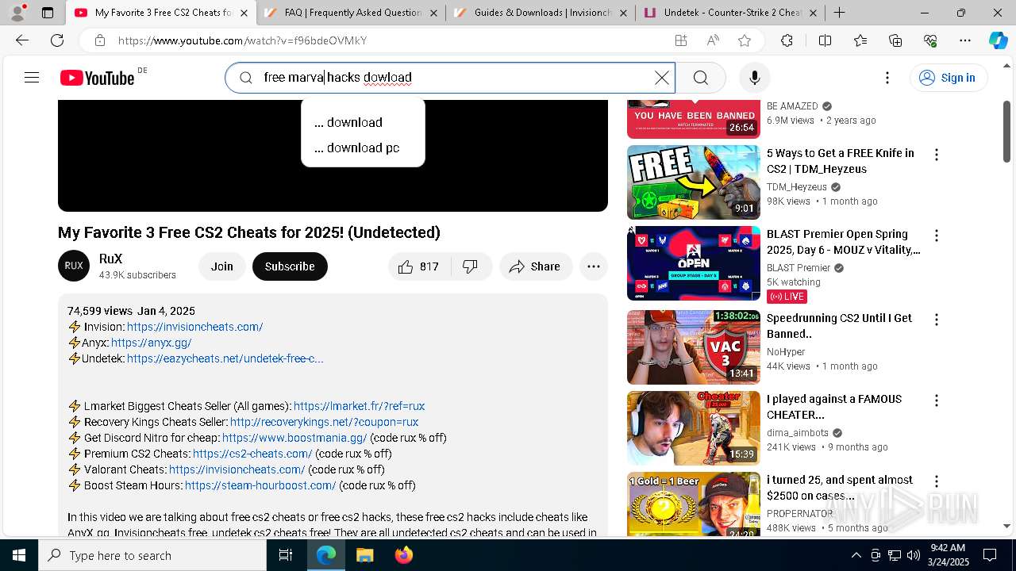This screenshot has width=1016, height=571.
Task: Open Task View on the taskbar
Action: click(286, 555)
